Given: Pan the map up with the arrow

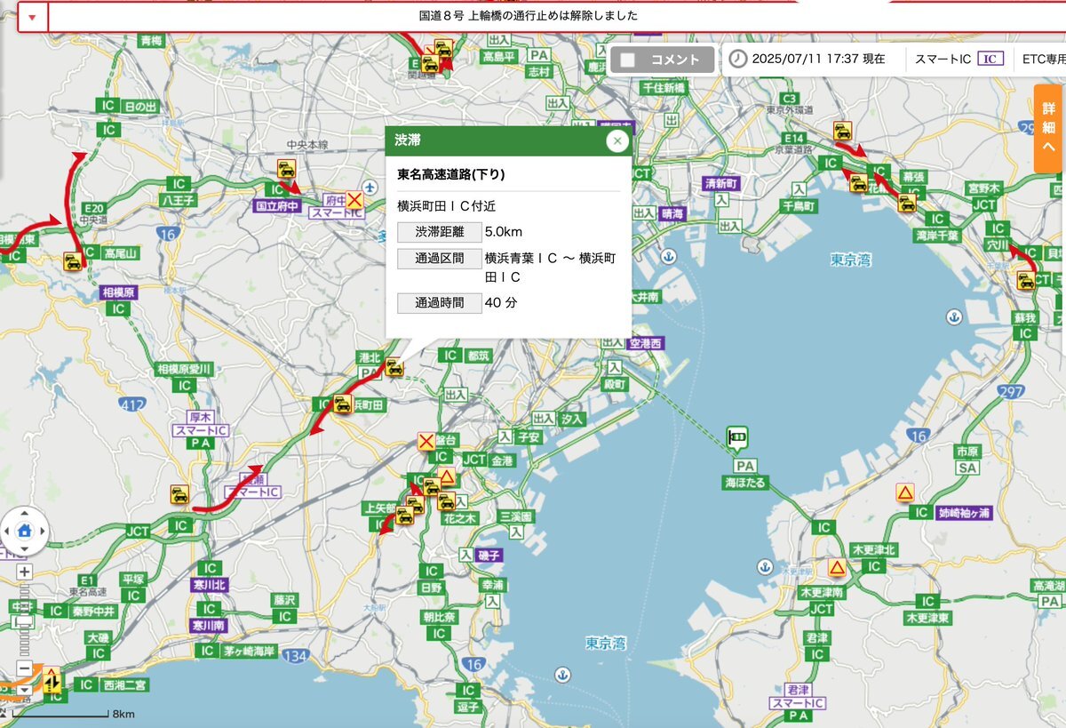Looking at the screenshot, I should 24,514.
